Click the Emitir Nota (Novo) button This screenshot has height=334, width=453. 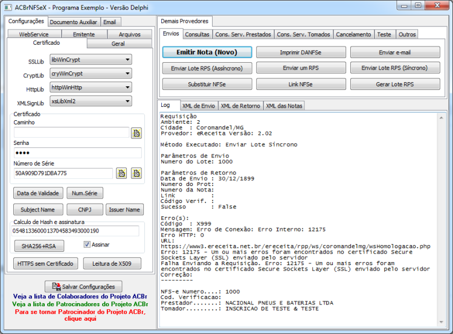point(207,53)
